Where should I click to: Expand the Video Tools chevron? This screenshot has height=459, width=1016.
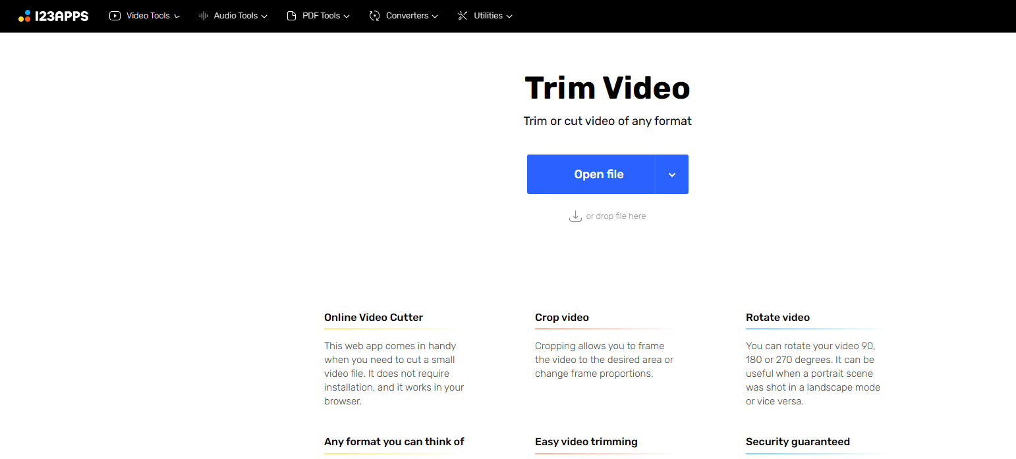(177, 16)
